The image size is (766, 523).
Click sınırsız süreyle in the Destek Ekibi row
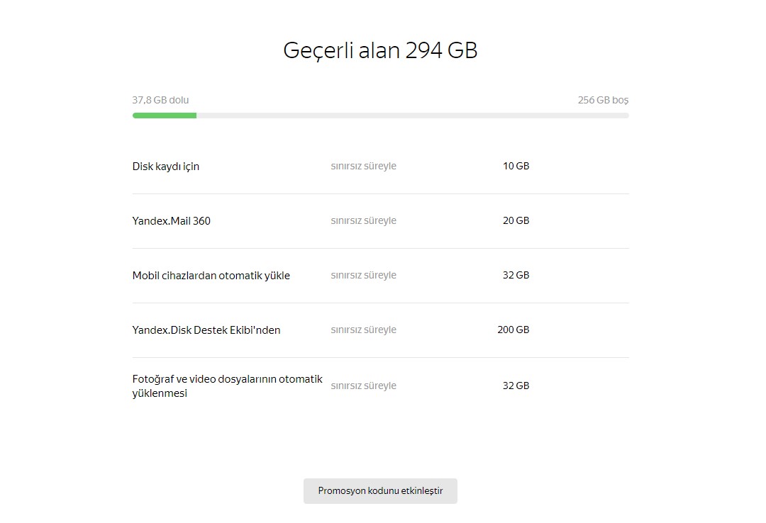click(x=363, y=330)
